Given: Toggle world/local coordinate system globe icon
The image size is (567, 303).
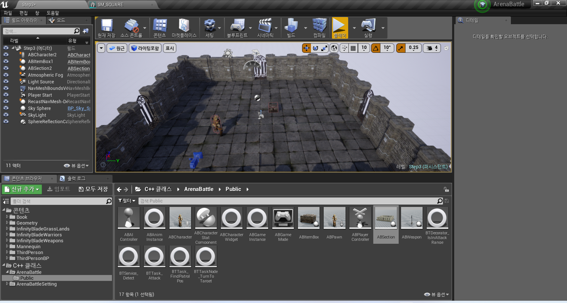Looking at the screenshot, I should click(x=334, y=48).
